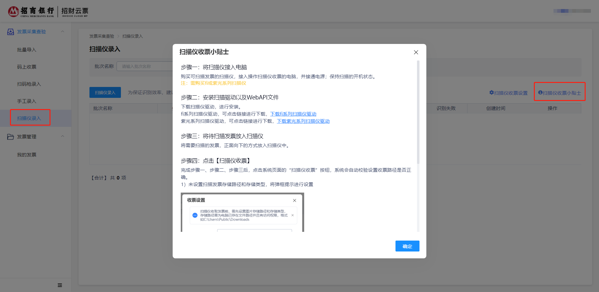Click the gear icon for scanner settings

(491, 93)
